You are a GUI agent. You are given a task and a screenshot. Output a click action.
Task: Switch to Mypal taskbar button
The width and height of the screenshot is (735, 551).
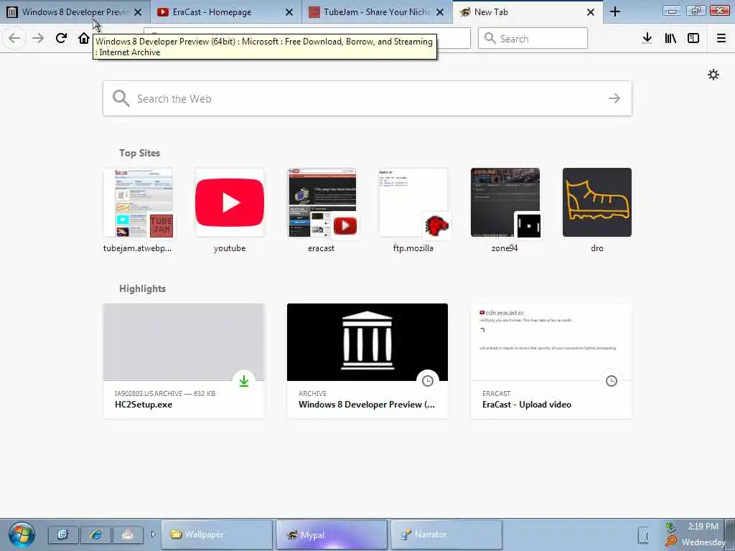click(332, 534)
